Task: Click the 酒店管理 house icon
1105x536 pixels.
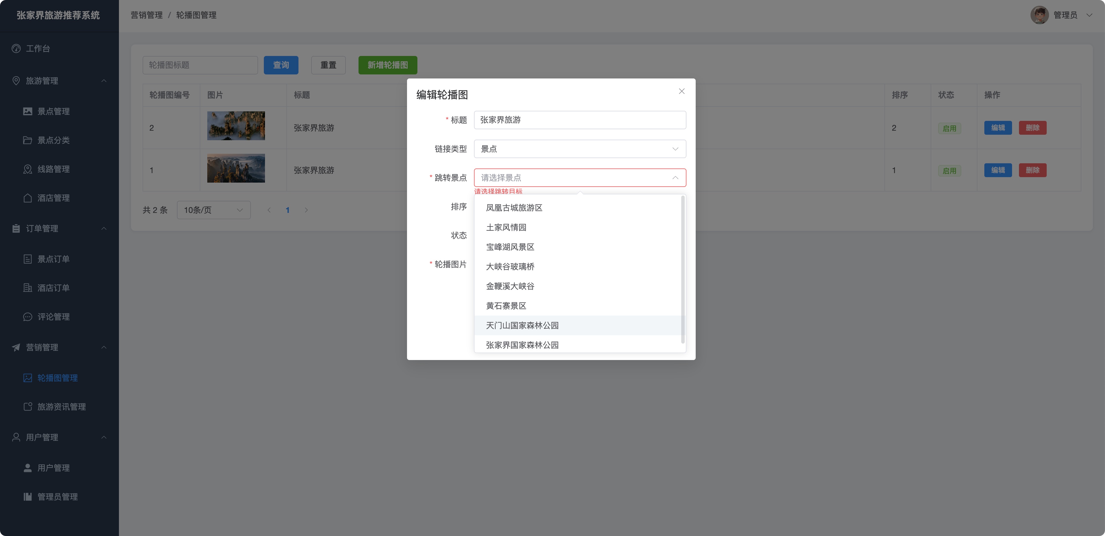Action: (27, 198)
